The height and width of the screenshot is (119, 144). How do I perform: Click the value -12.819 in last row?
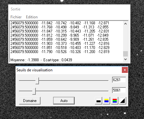click(103, 52)
